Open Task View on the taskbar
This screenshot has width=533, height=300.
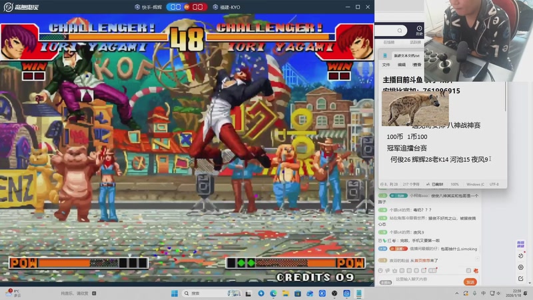point(248,293)
